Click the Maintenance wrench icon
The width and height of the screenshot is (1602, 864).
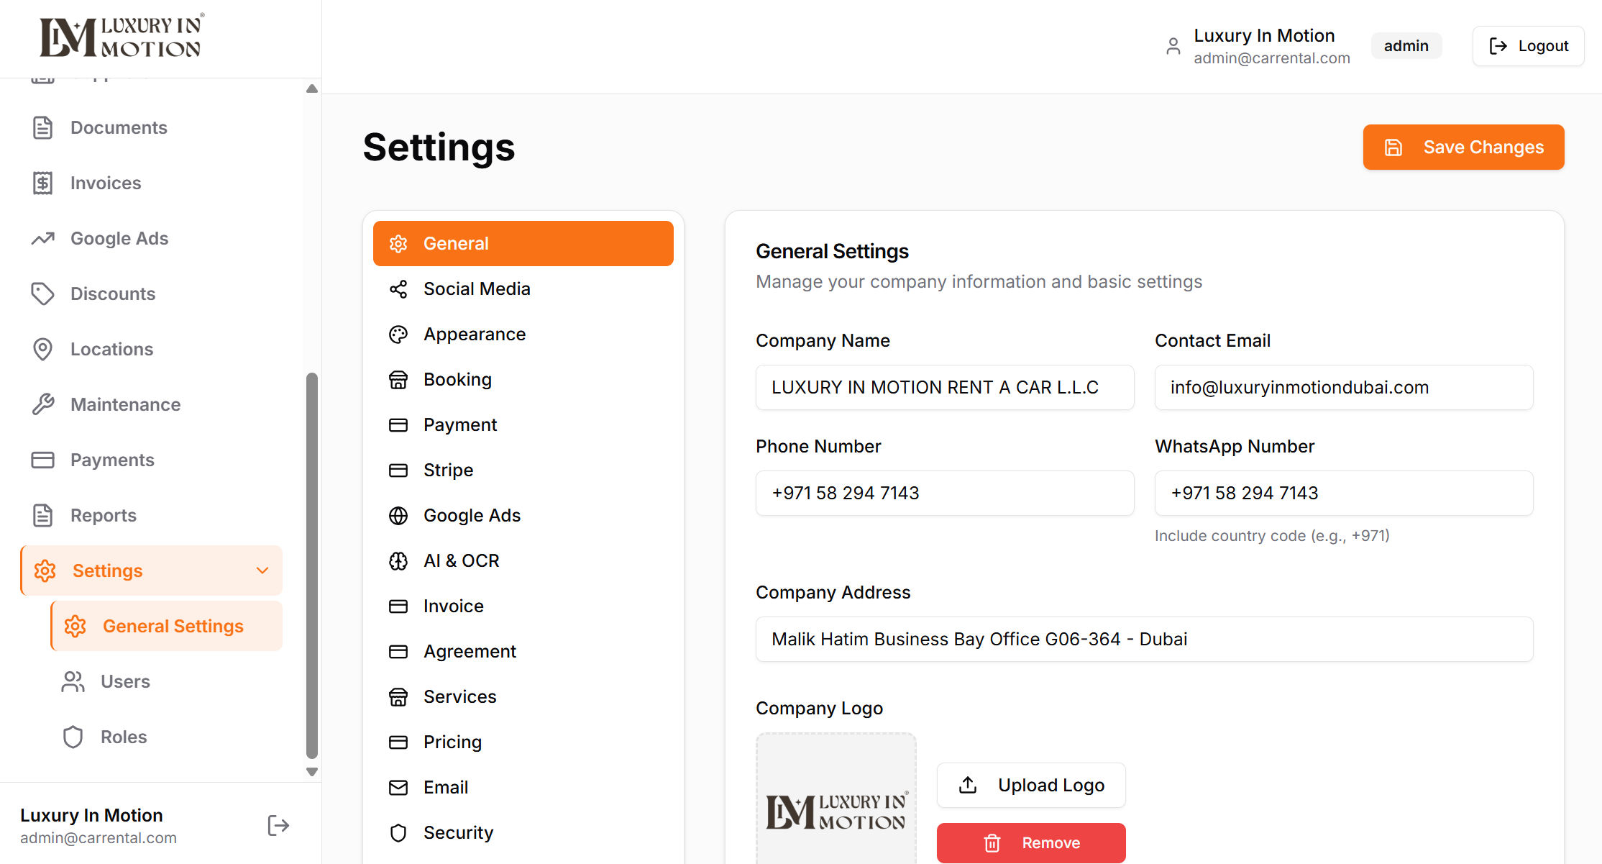click(x=43, y=405)
